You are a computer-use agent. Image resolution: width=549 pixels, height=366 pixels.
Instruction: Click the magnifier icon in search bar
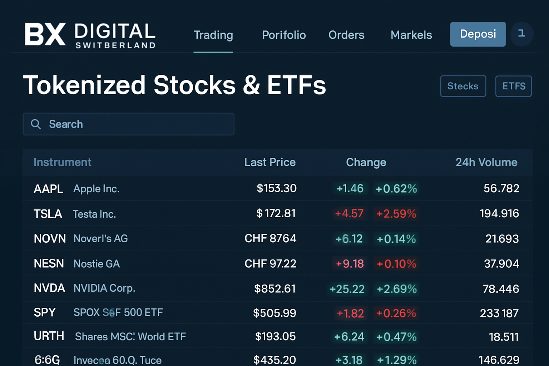(36, 124)
